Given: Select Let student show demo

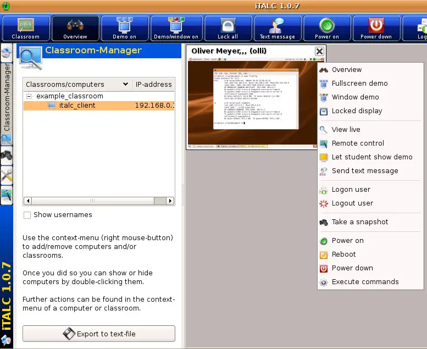Looking at the screenshot, I should (x=370, y=157).
